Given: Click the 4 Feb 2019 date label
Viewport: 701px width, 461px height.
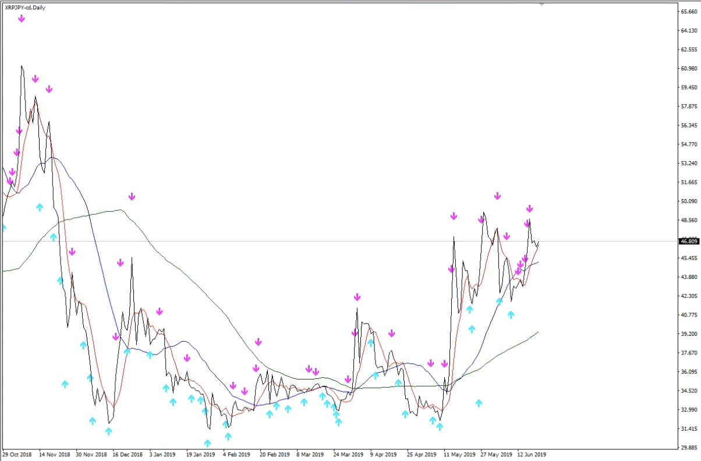Looking at the screenshot, I should pyautogui.click(x=236, y=455).
